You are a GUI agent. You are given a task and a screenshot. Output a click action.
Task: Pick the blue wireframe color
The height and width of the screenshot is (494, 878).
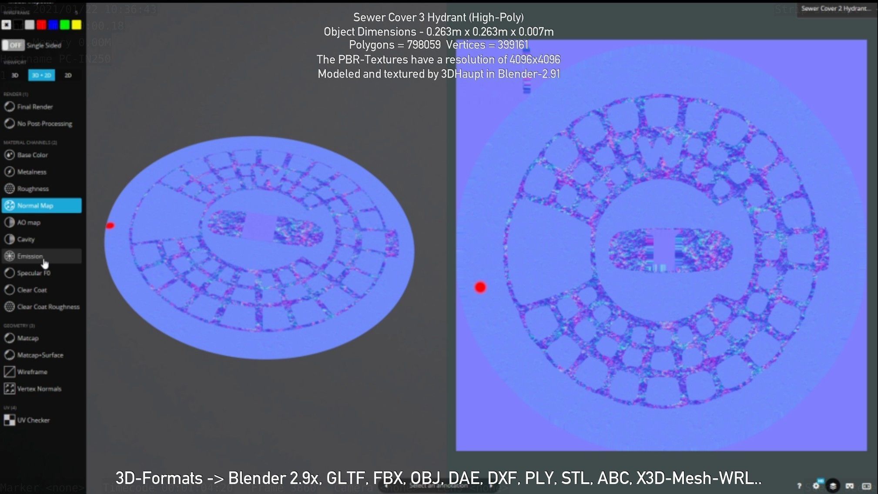pyautogui.click(x=53, y=25)
